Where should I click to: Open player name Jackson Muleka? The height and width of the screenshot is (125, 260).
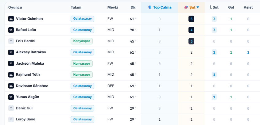point(30,63)
